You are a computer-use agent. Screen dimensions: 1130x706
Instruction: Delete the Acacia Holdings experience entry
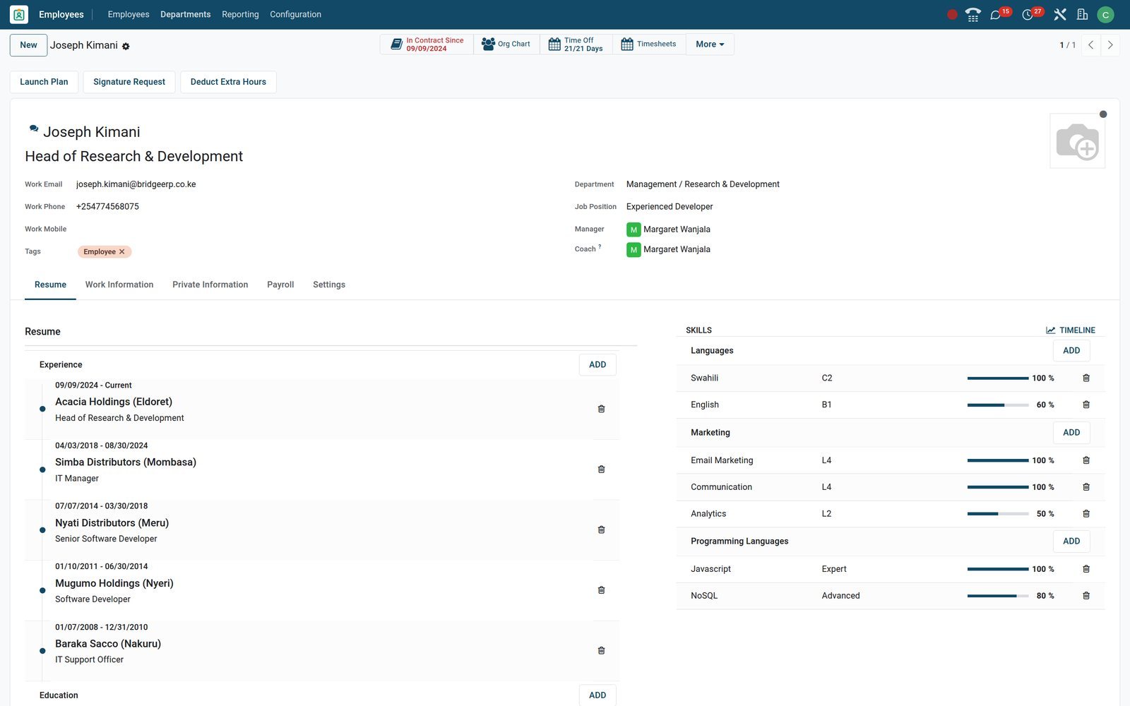coord(601,409)
